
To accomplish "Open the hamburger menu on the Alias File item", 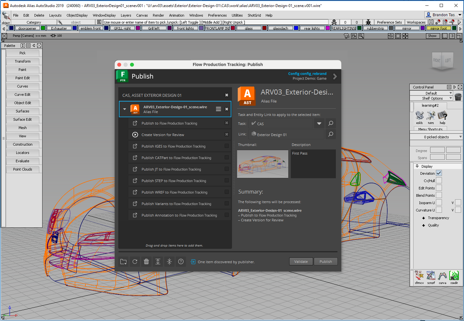I will pyautogui.click(x=219, y=109).
